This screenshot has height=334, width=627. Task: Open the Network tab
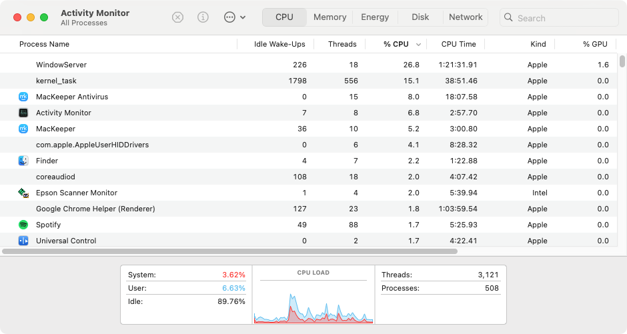pos(466,17)
